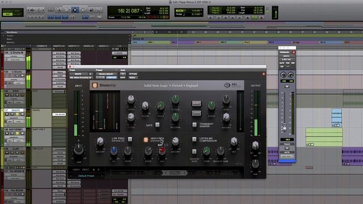363x204 pixels.
Task: Click the Inserts F-J column header
Action: click(x=74, y=46)
